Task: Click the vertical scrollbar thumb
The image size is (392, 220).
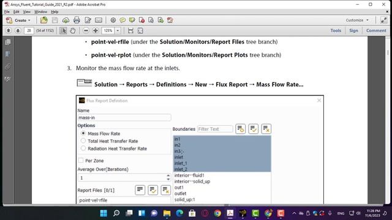Action: pyautogui.click(x=388, y=53)
